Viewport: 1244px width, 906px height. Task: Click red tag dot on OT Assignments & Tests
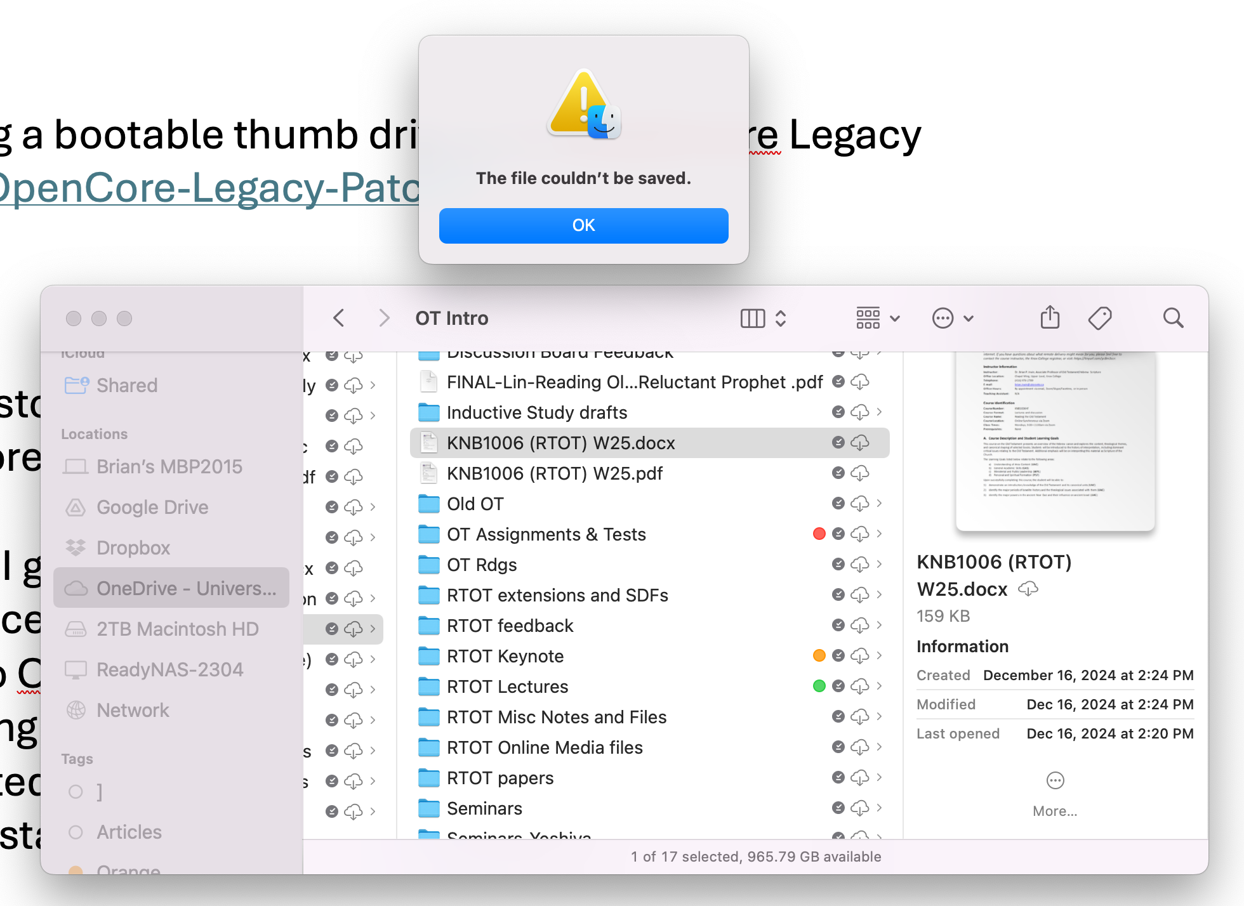click(x=819, y=534)
